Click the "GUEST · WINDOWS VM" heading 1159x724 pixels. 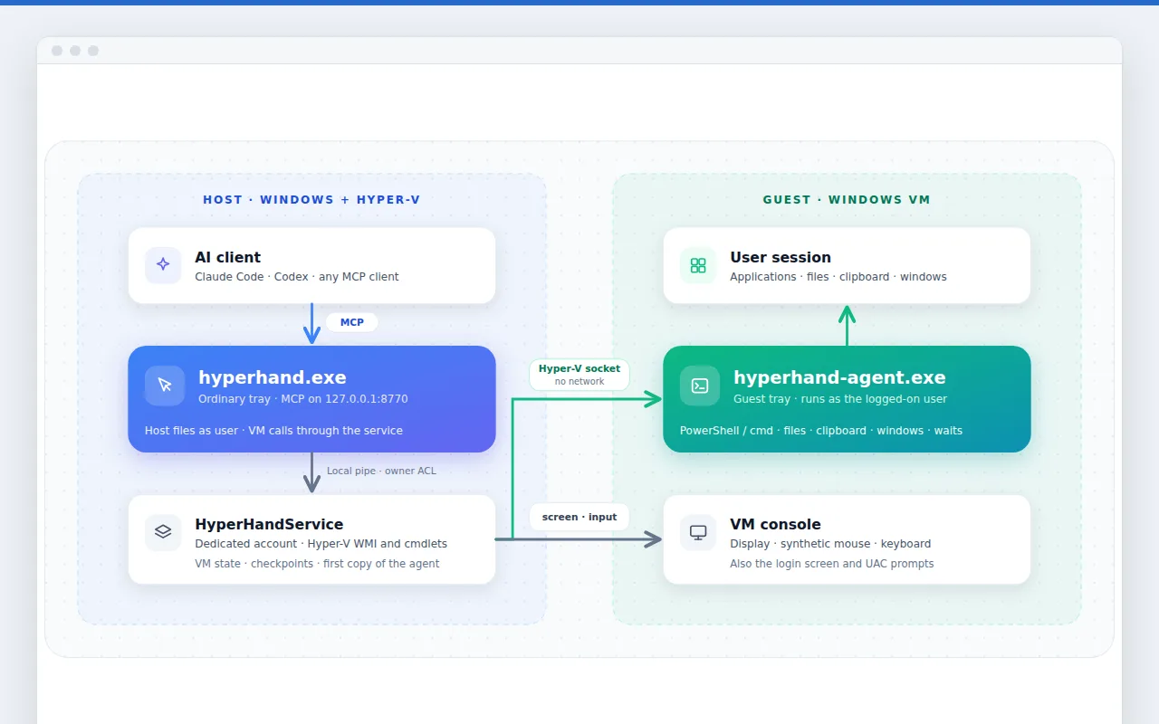coord(847,200)
